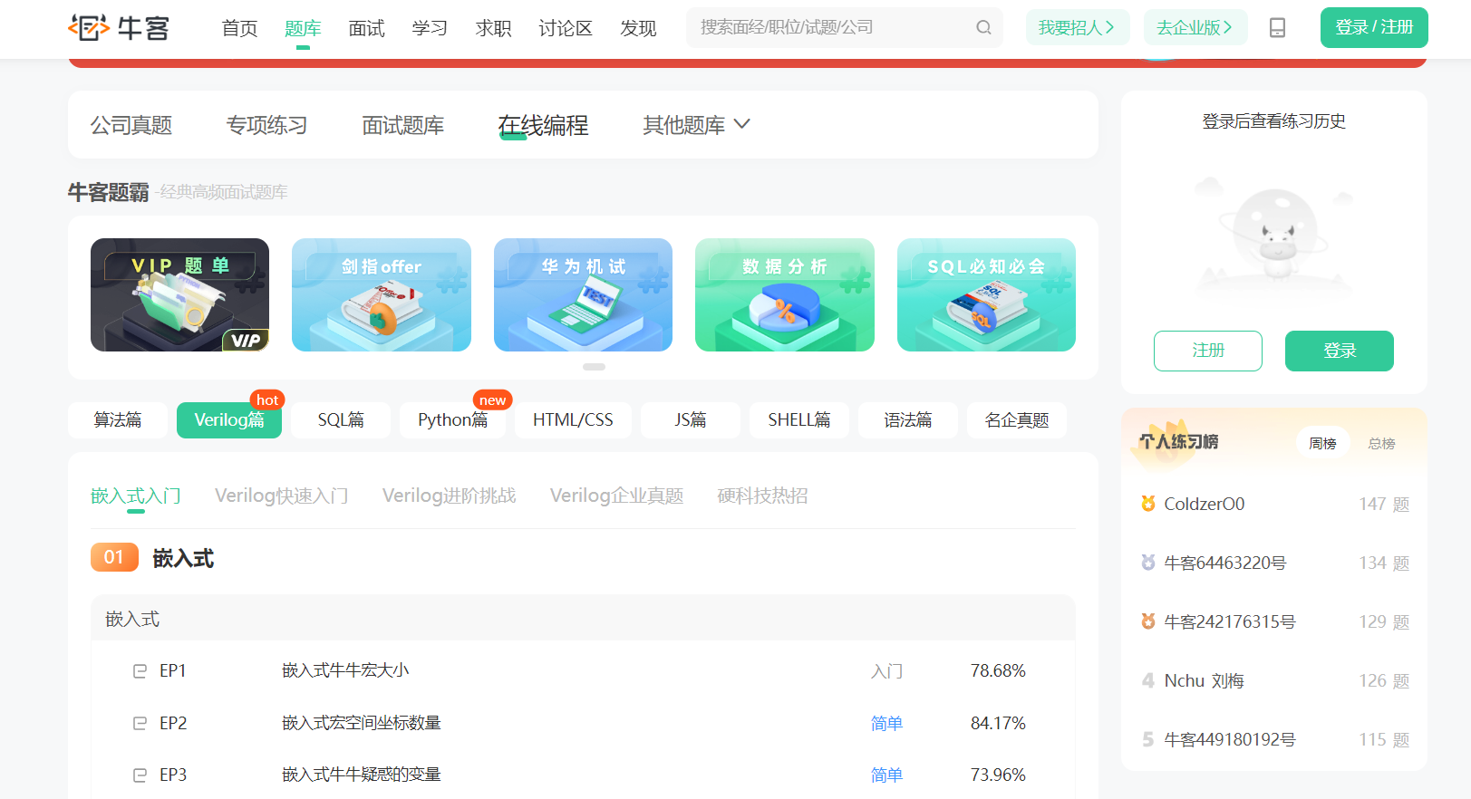The width and height of the screenshot is (1471, 799).
Task: Open problem 嵌入式牛牛宏大小
Action: coord(345,671)
